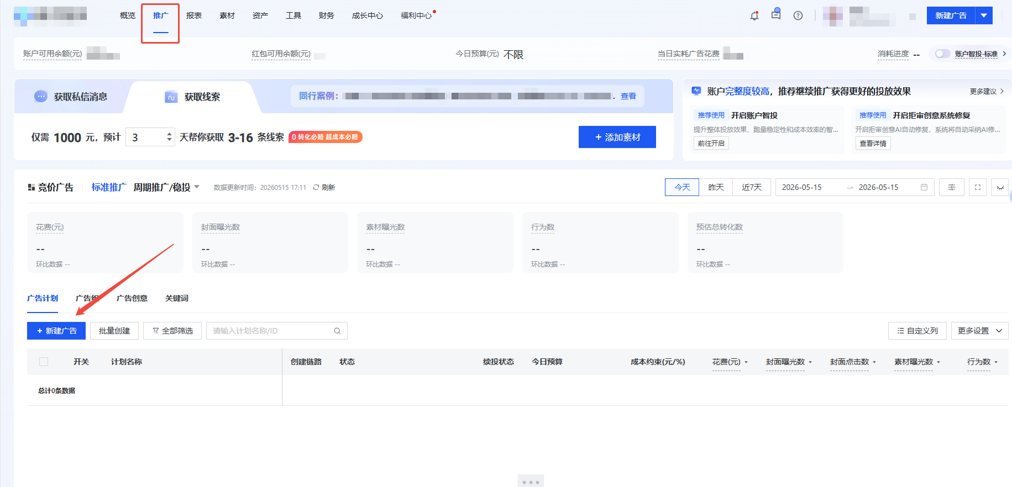
Task: Switch to the 关键词 tab
Action: pyautogui.click(x=177, y=298)
